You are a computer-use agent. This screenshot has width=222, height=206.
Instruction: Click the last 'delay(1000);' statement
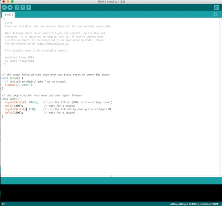tap(14, 113)
